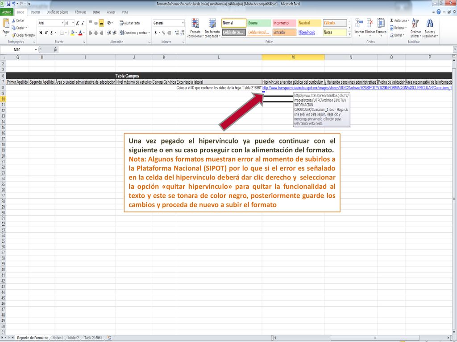Open General number format dropdown

coord(183,23)
